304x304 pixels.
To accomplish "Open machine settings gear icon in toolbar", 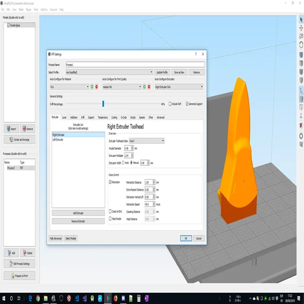I will [x=301, y=136].
